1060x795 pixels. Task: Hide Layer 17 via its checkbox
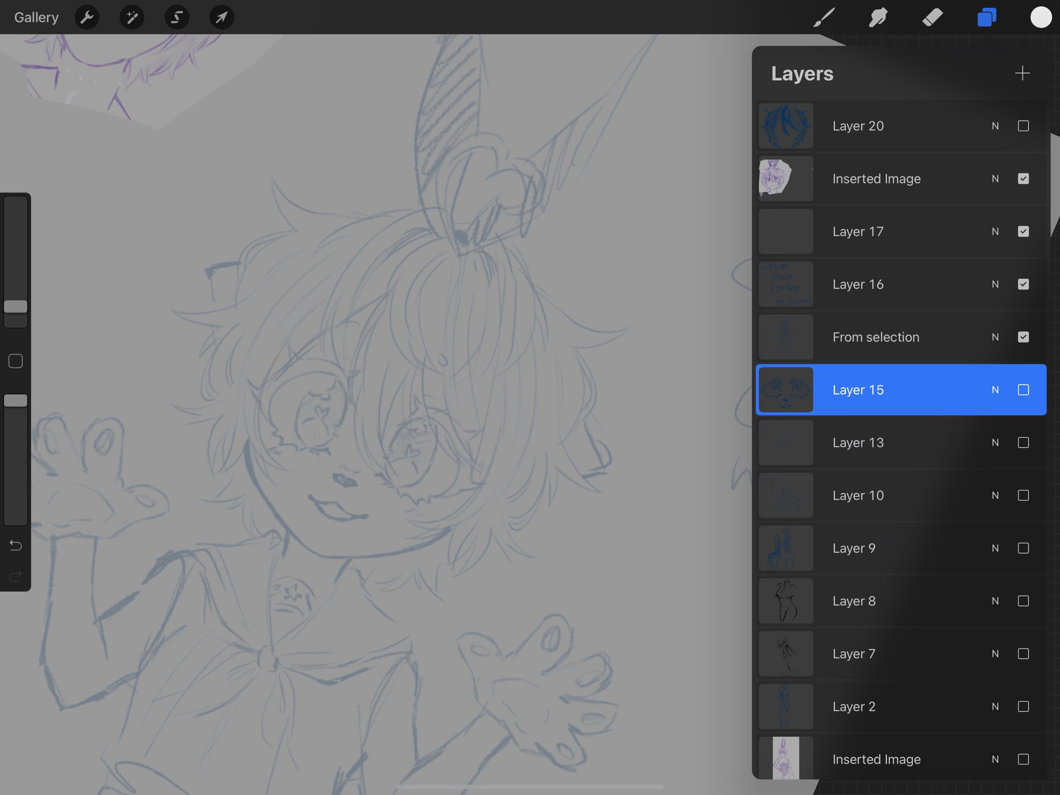click(1023, 232)
